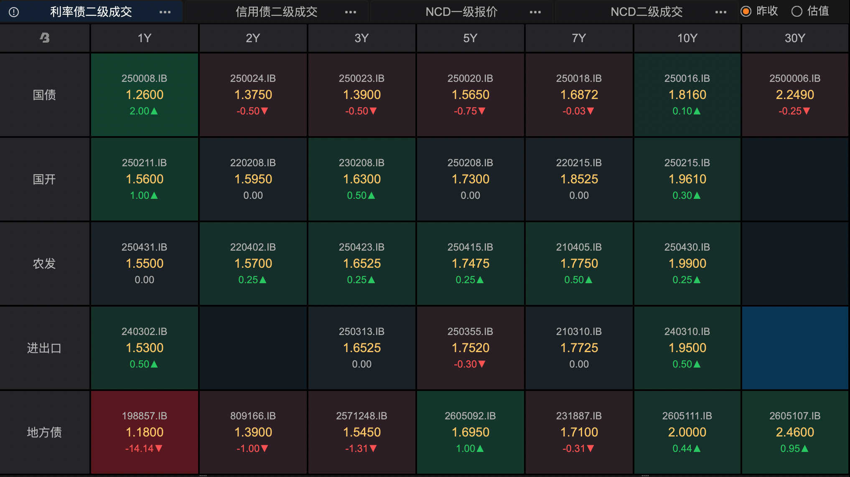The image size is (850, 477).
Task: Open the 250016.IB 10Y treasury cell
Action: tap(687, 95)
